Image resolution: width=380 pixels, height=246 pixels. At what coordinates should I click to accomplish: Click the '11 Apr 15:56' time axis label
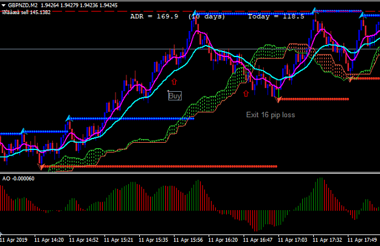coord(188,240)
